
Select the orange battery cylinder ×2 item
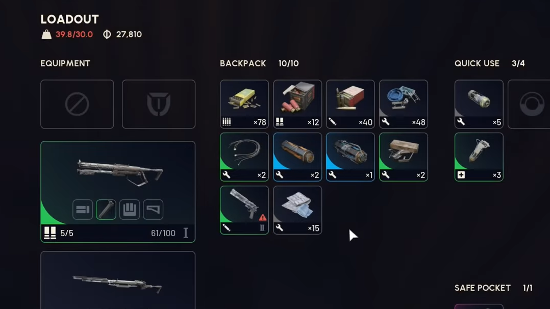pyautogui.click(x=297, y=157)
